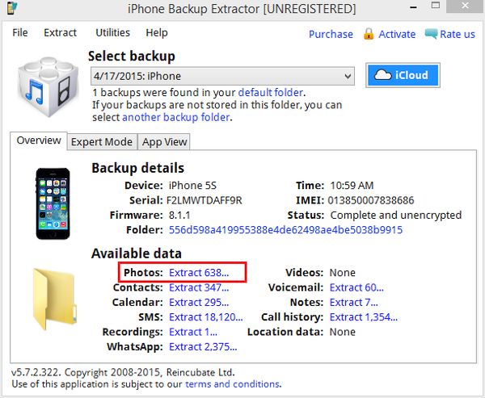This screenshot has height=398, width=485.
Task: Open the Extract menu
Action: coord(60,32)
